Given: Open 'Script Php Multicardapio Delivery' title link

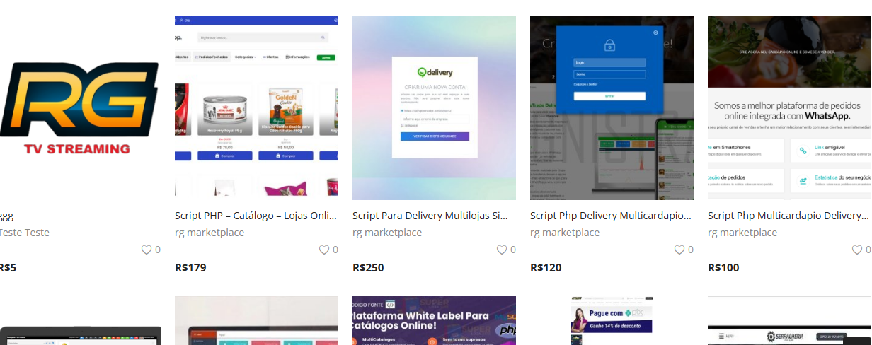Looking at the screenshot, I should 788,216.
